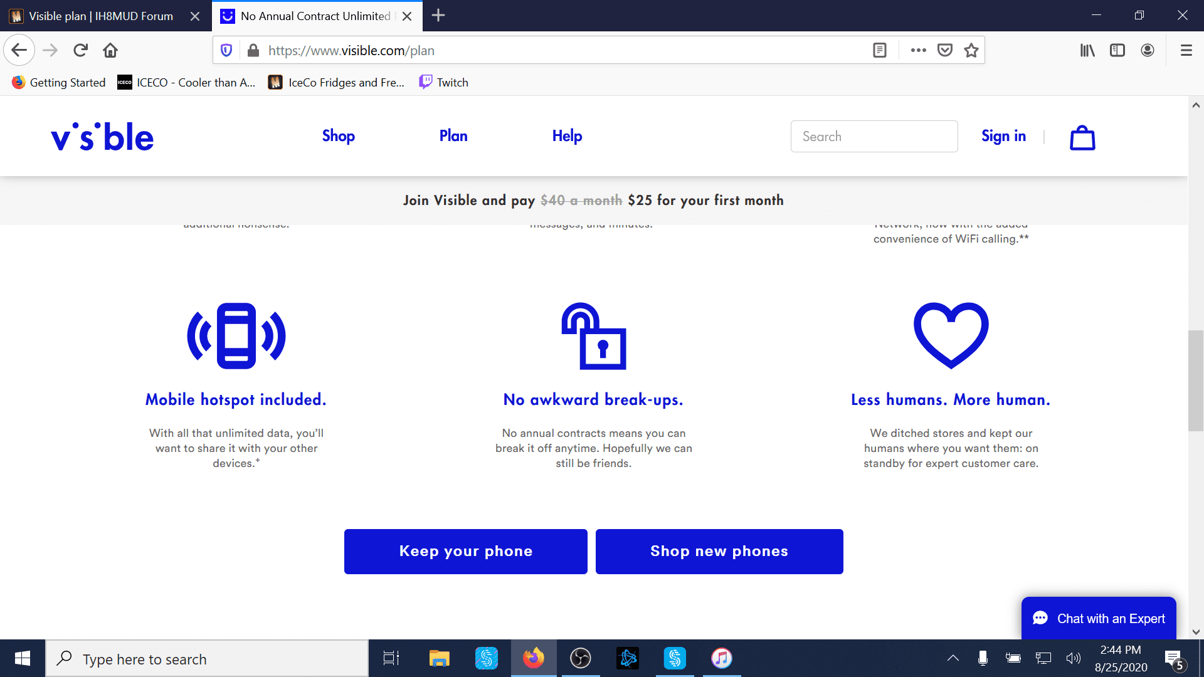Click Shop new phones button

coord(719,552)
